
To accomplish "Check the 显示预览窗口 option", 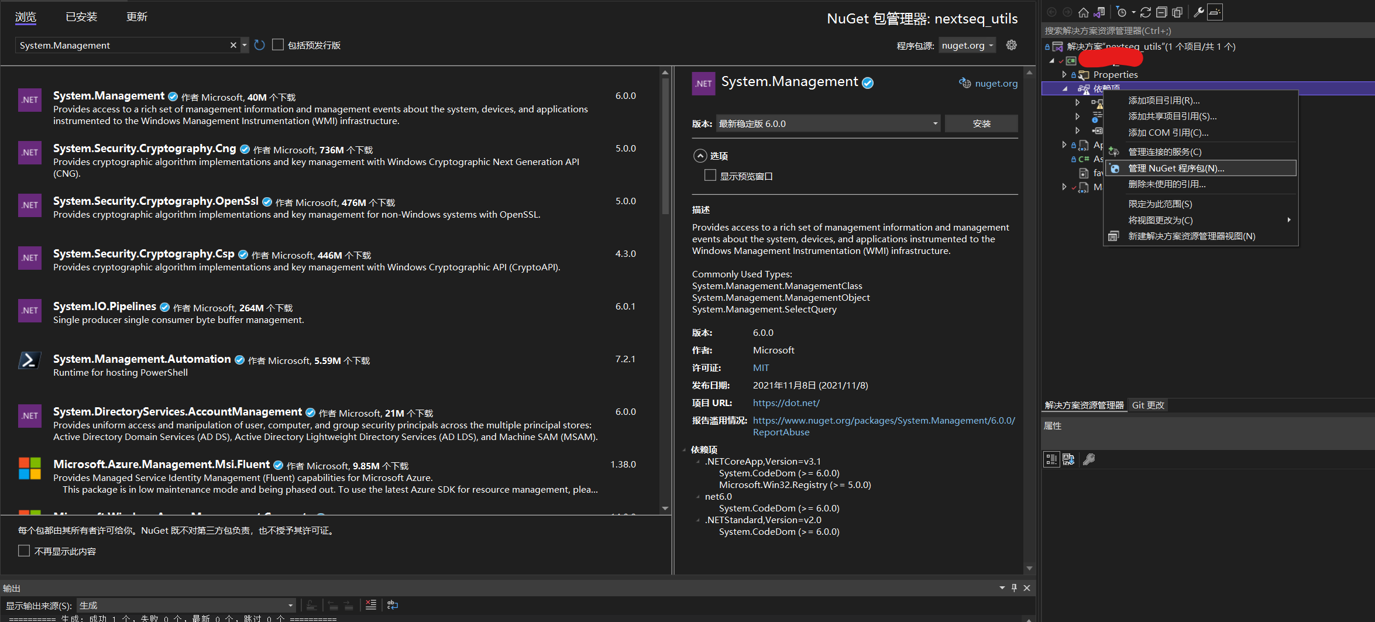I will tap(710, 175).
